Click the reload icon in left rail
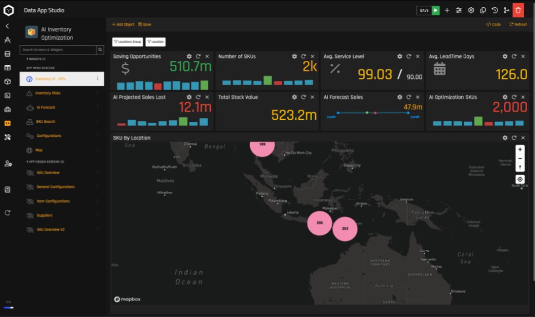Image resolution: width=535 pixels, height=317 pixels. (7, 213)
